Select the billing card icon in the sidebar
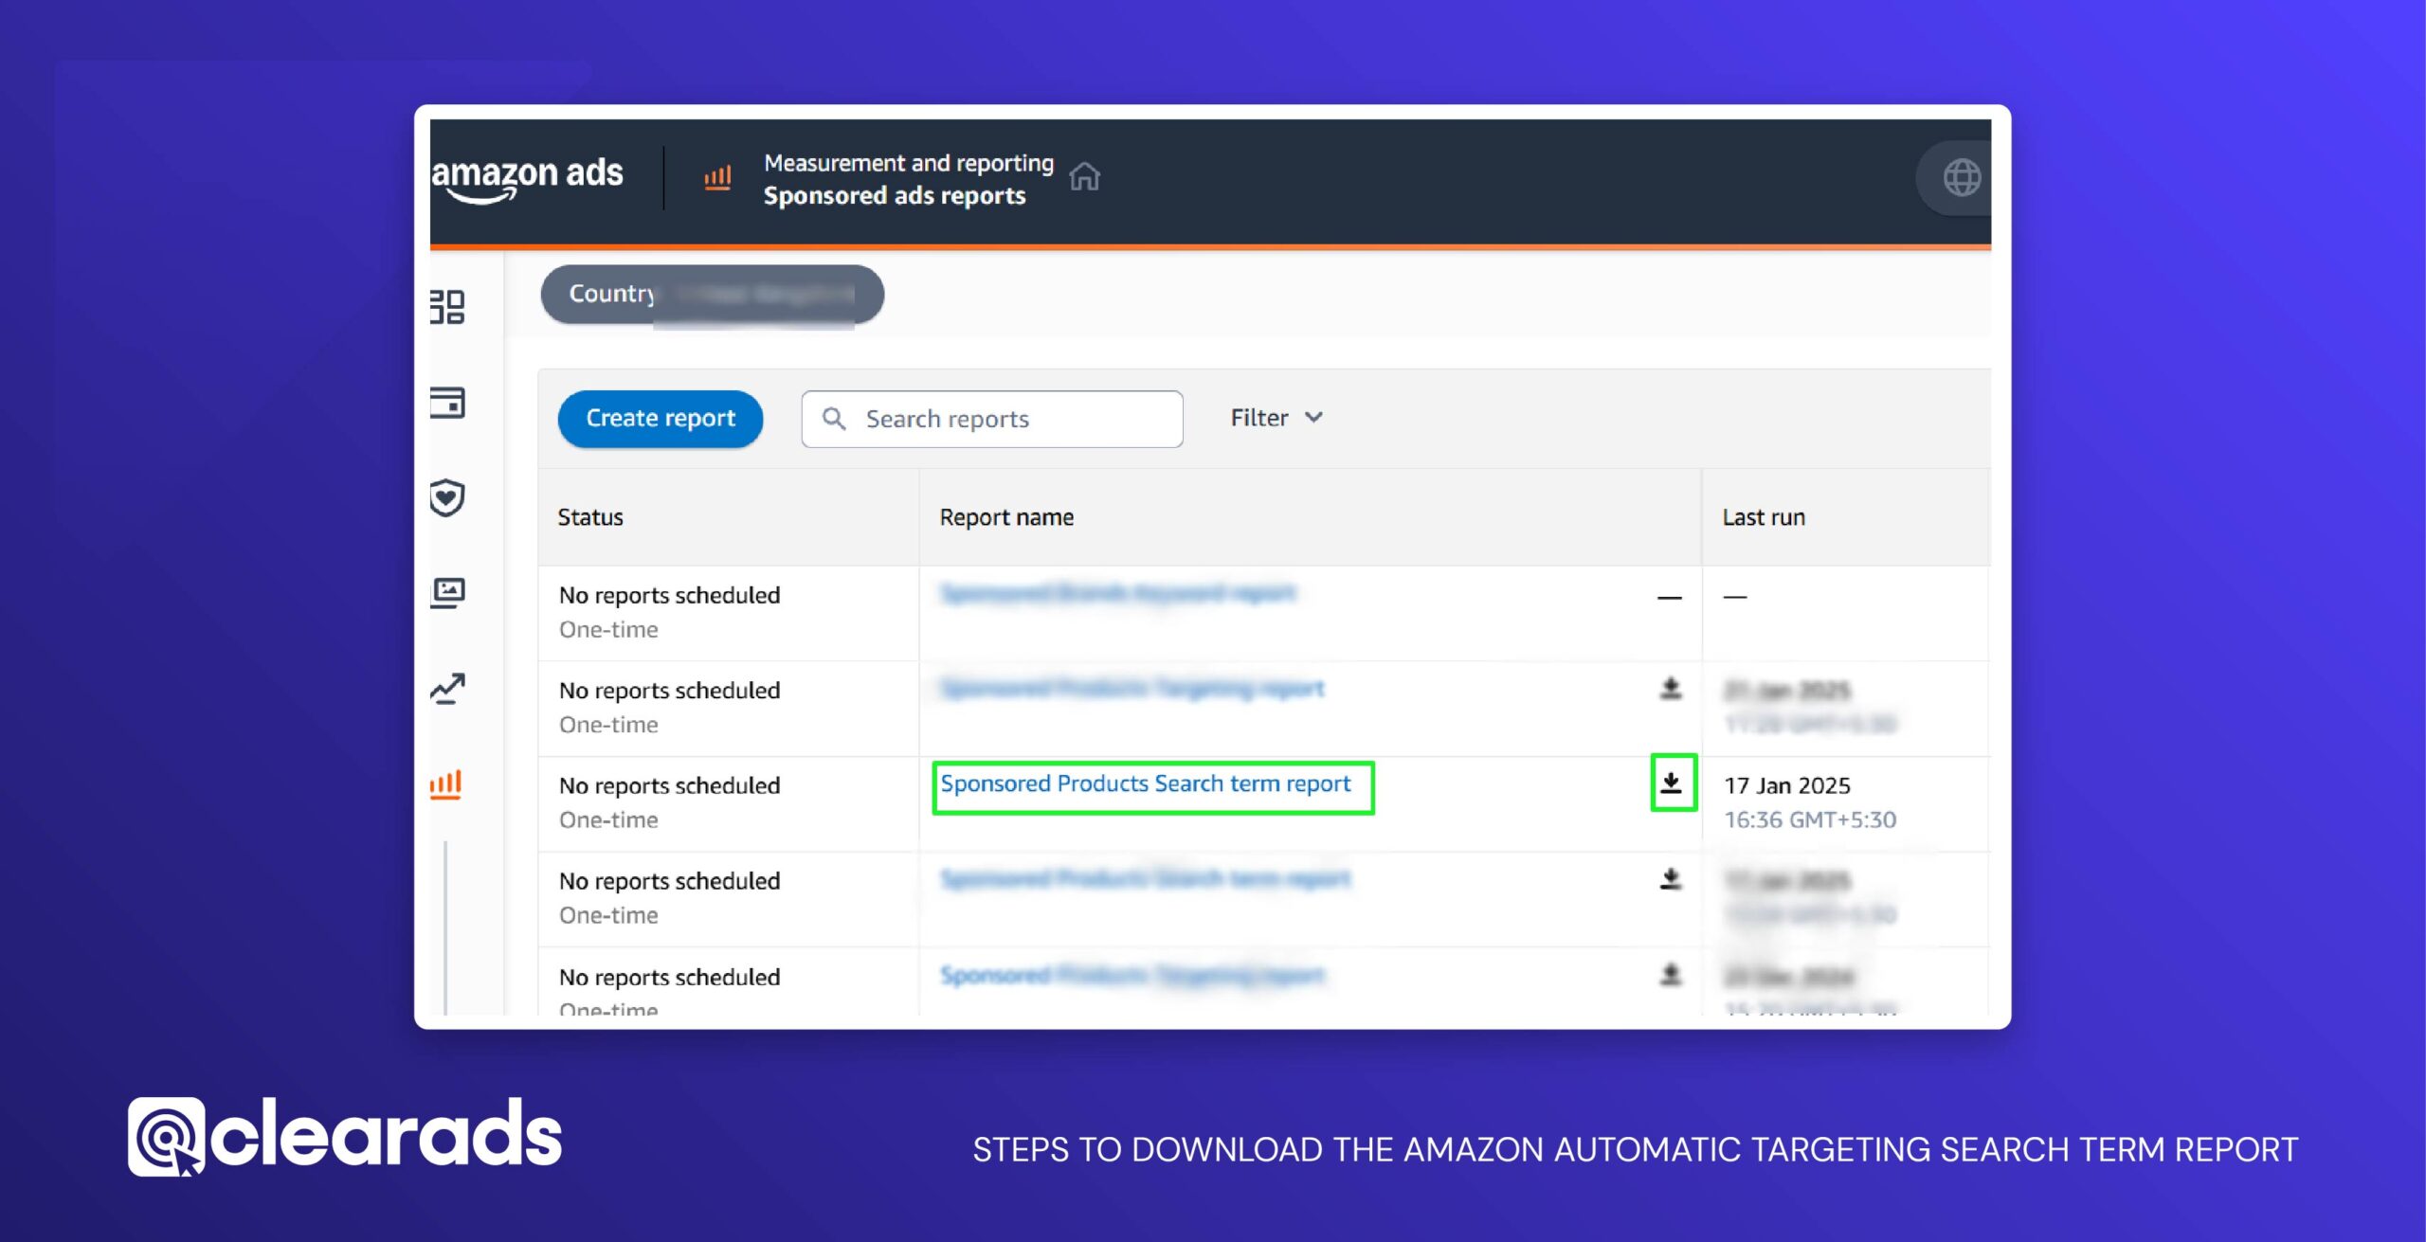2426x1242 pixels. pyautogui.click(x=448, y=404)
